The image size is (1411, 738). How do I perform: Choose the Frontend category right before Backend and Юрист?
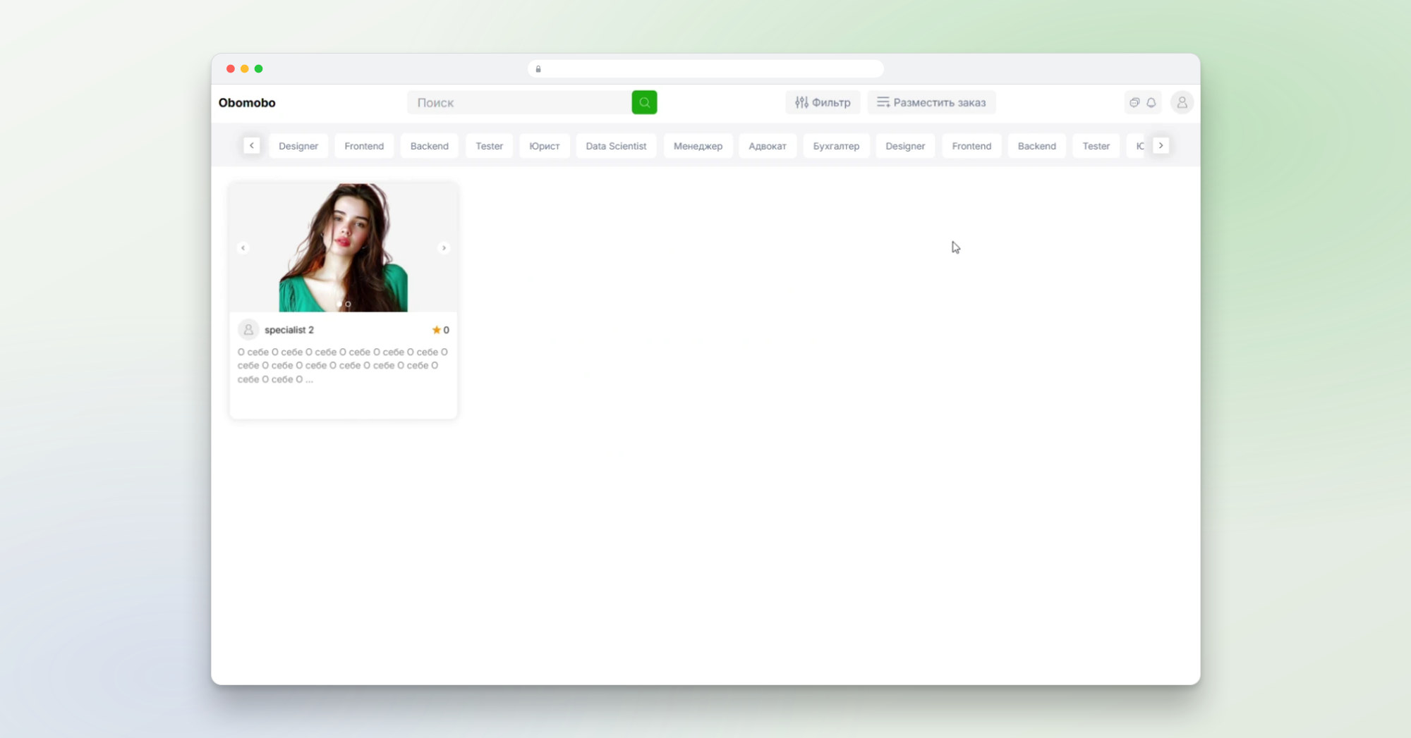click(364, 146)
